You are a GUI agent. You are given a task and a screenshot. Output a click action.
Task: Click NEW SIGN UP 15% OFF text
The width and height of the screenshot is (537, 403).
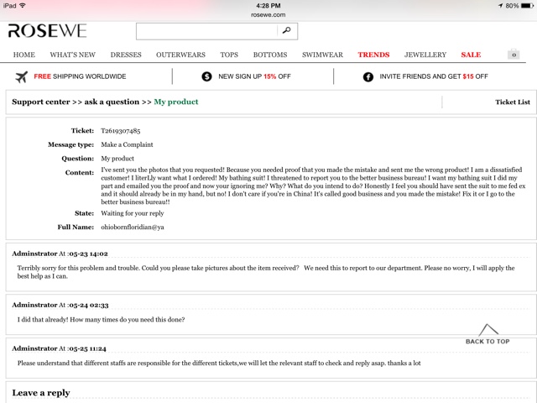coord(254,76)
